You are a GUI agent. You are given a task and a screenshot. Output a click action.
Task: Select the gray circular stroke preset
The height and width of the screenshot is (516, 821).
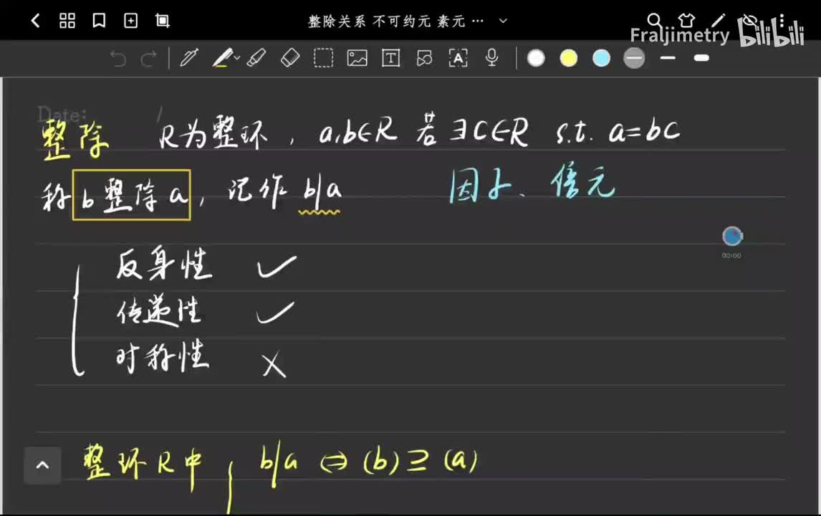click(634, 58)
